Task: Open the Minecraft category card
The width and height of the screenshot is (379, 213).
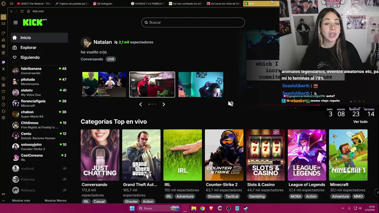Action: point(348,155)
